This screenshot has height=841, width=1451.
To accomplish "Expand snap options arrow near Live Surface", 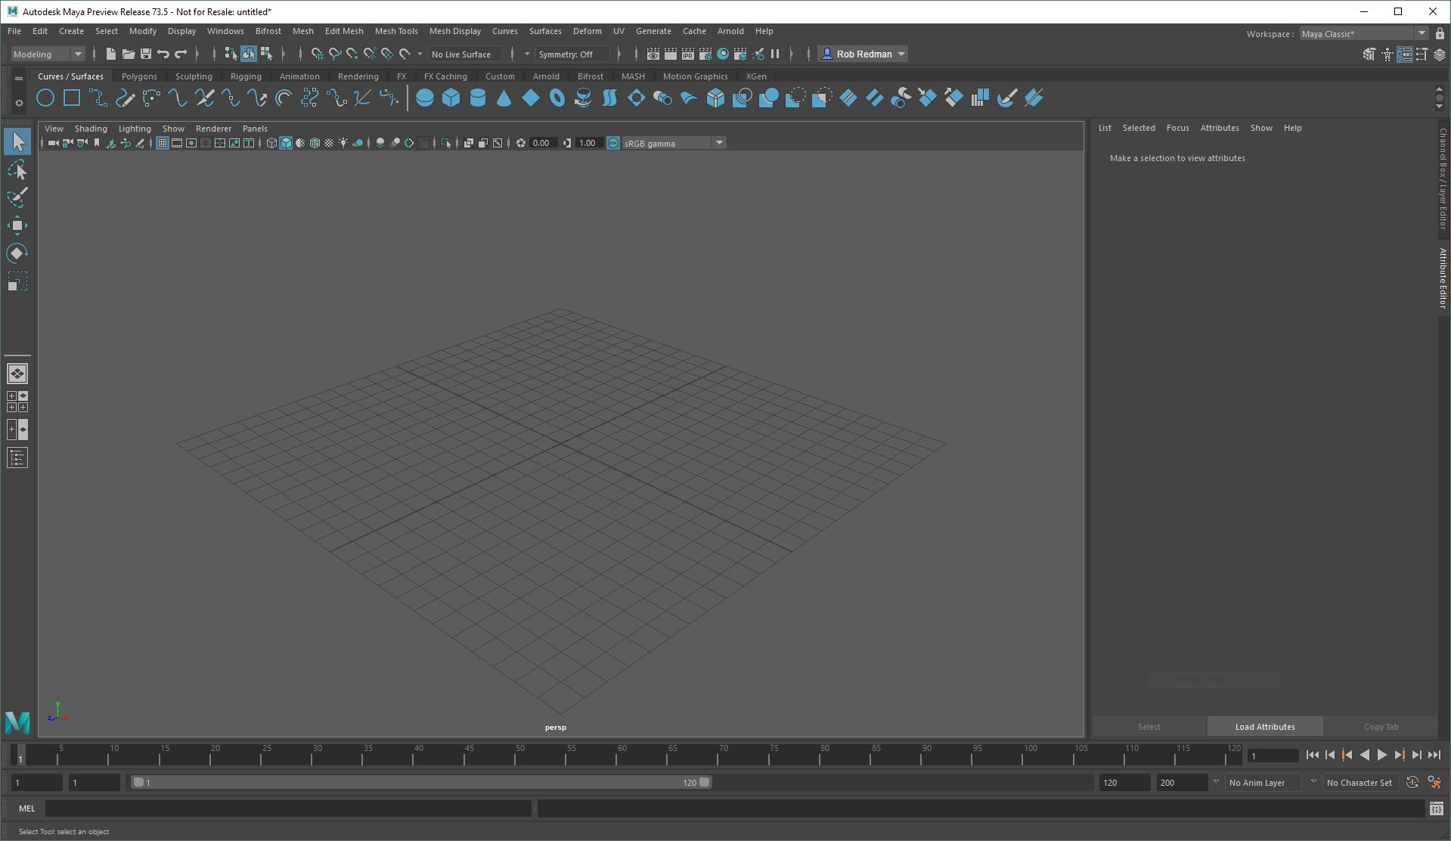I will pyautogui.click(x=420, y=54).
